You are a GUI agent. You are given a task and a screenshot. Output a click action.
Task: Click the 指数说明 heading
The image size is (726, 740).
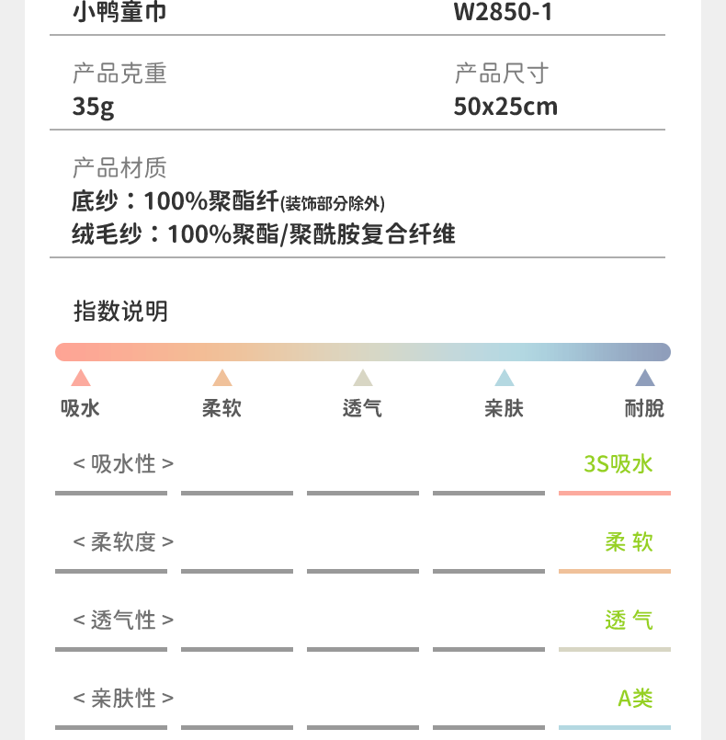120,311
